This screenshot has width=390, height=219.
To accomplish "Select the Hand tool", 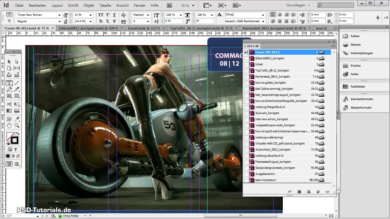I will tap(9, 125).
